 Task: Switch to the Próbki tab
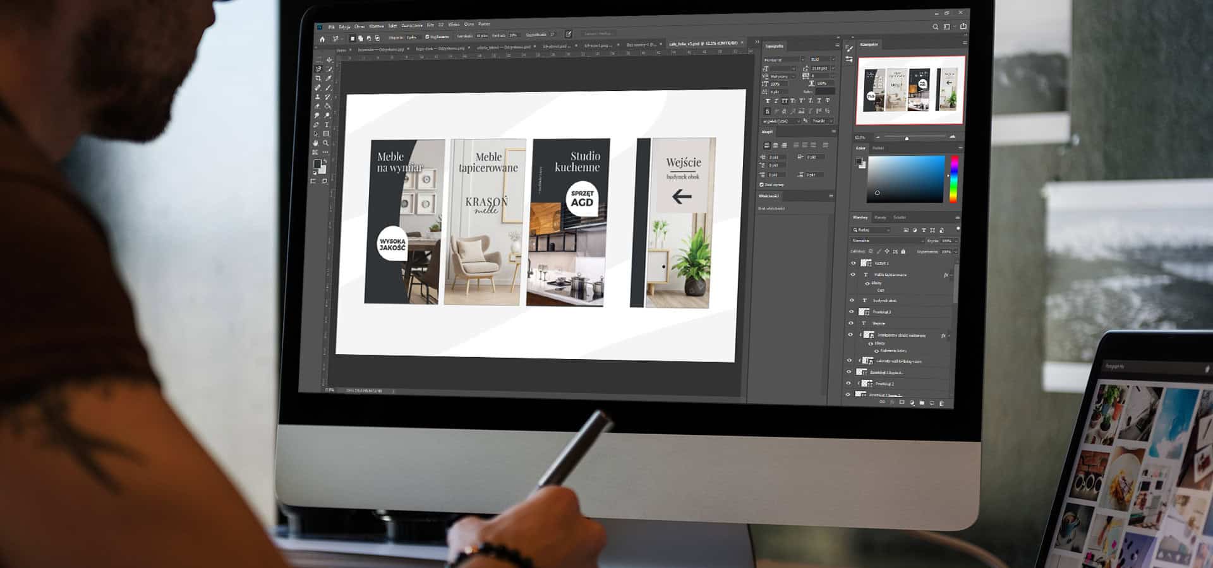(x=878, y=148)
